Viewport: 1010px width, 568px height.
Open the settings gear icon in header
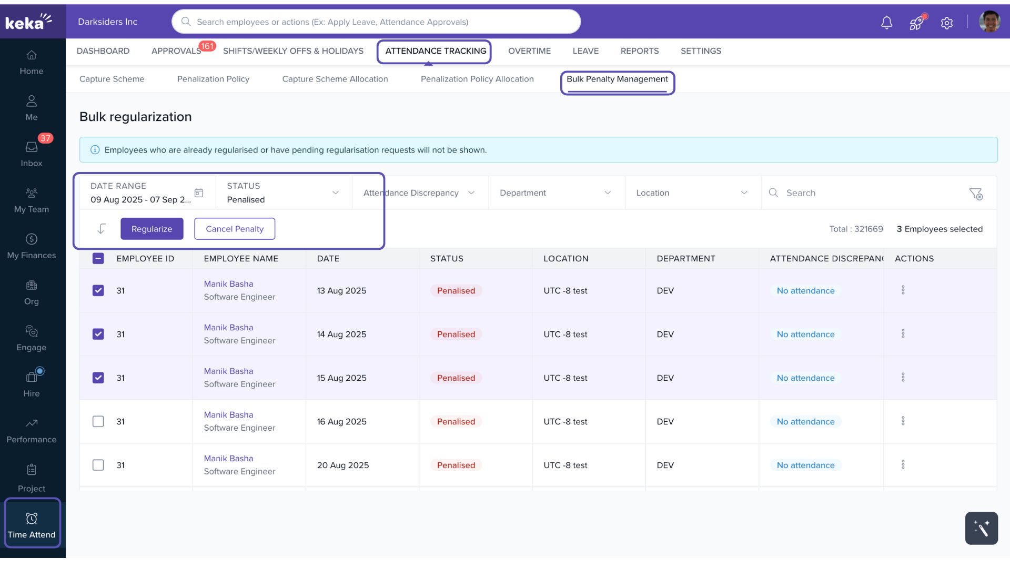(947, 23)
